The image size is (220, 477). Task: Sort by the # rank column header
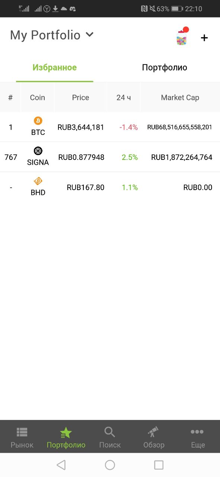click(10, 98)
